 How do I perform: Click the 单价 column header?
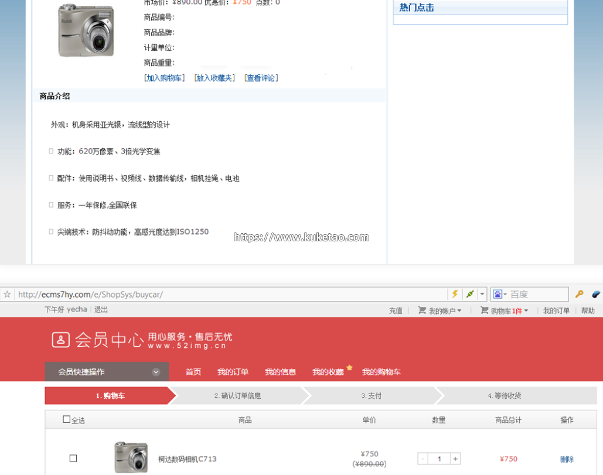click(x=369, y=420)
